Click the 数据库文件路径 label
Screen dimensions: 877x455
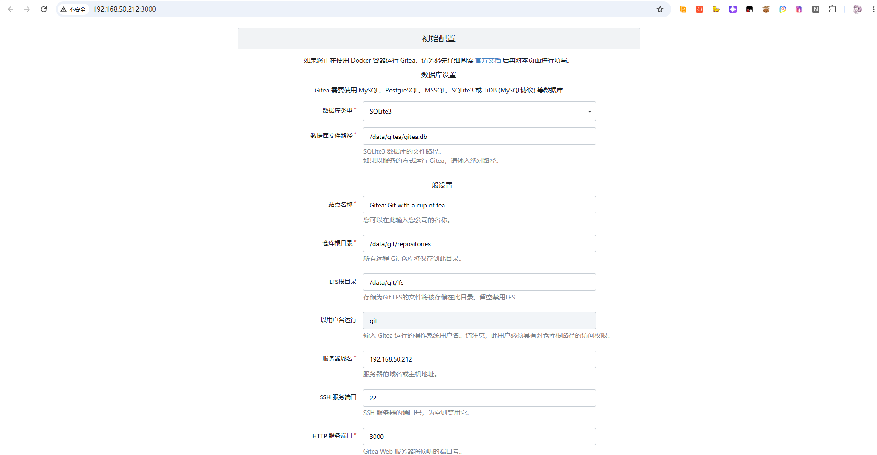coord(332,136)
